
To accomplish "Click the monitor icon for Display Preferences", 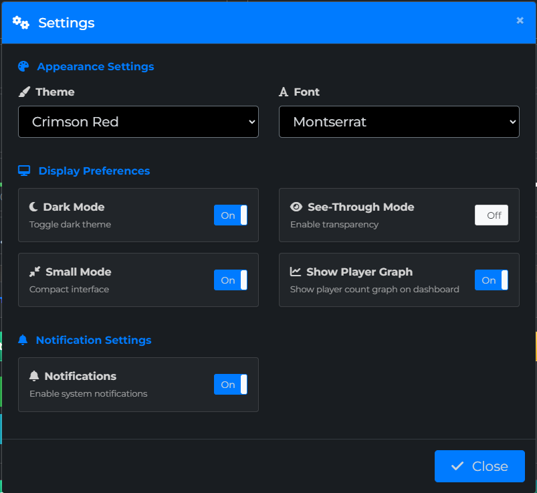I will pos(24,171).
